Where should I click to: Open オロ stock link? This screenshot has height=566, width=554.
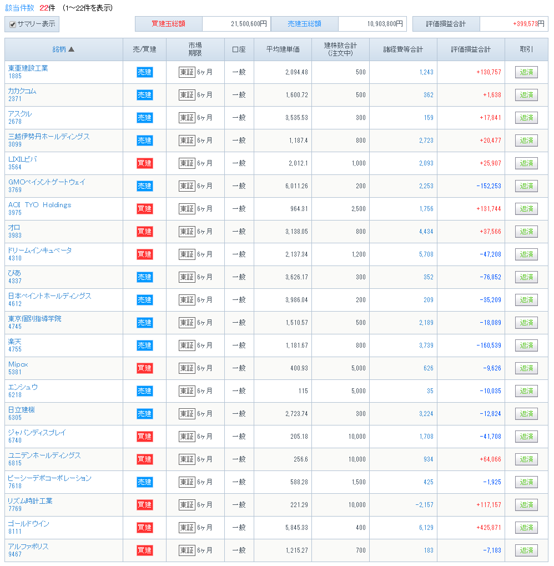14,227
